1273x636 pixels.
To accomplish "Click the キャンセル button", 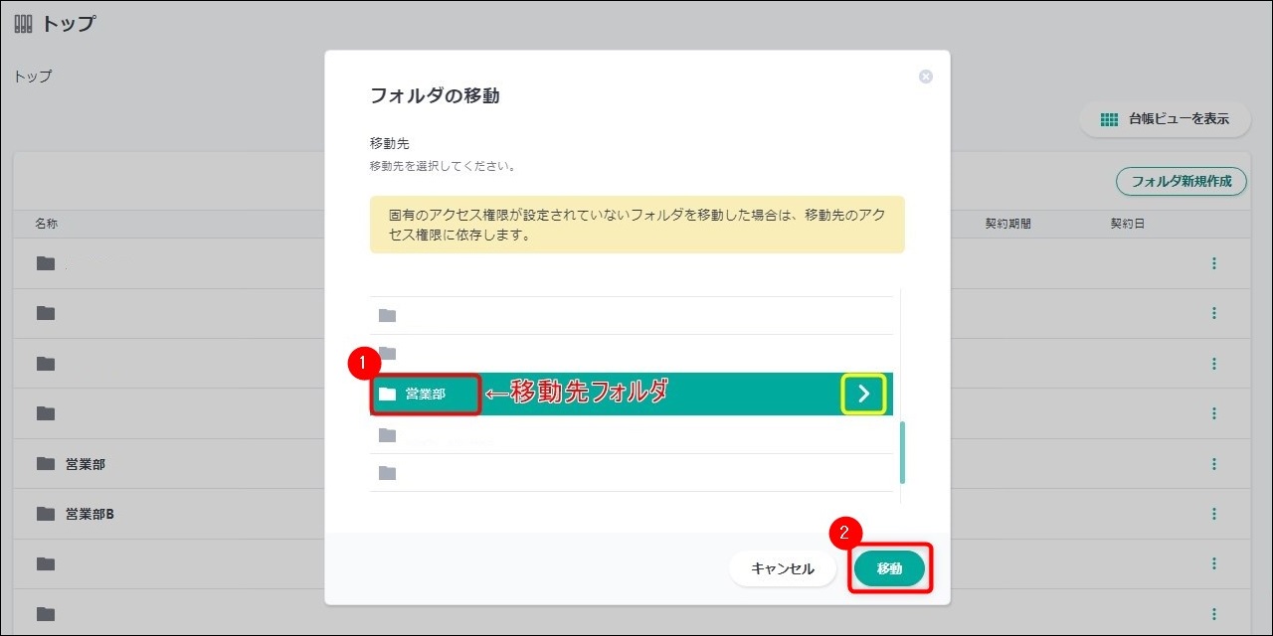I will pyautogui.click(x=782, y=568).
